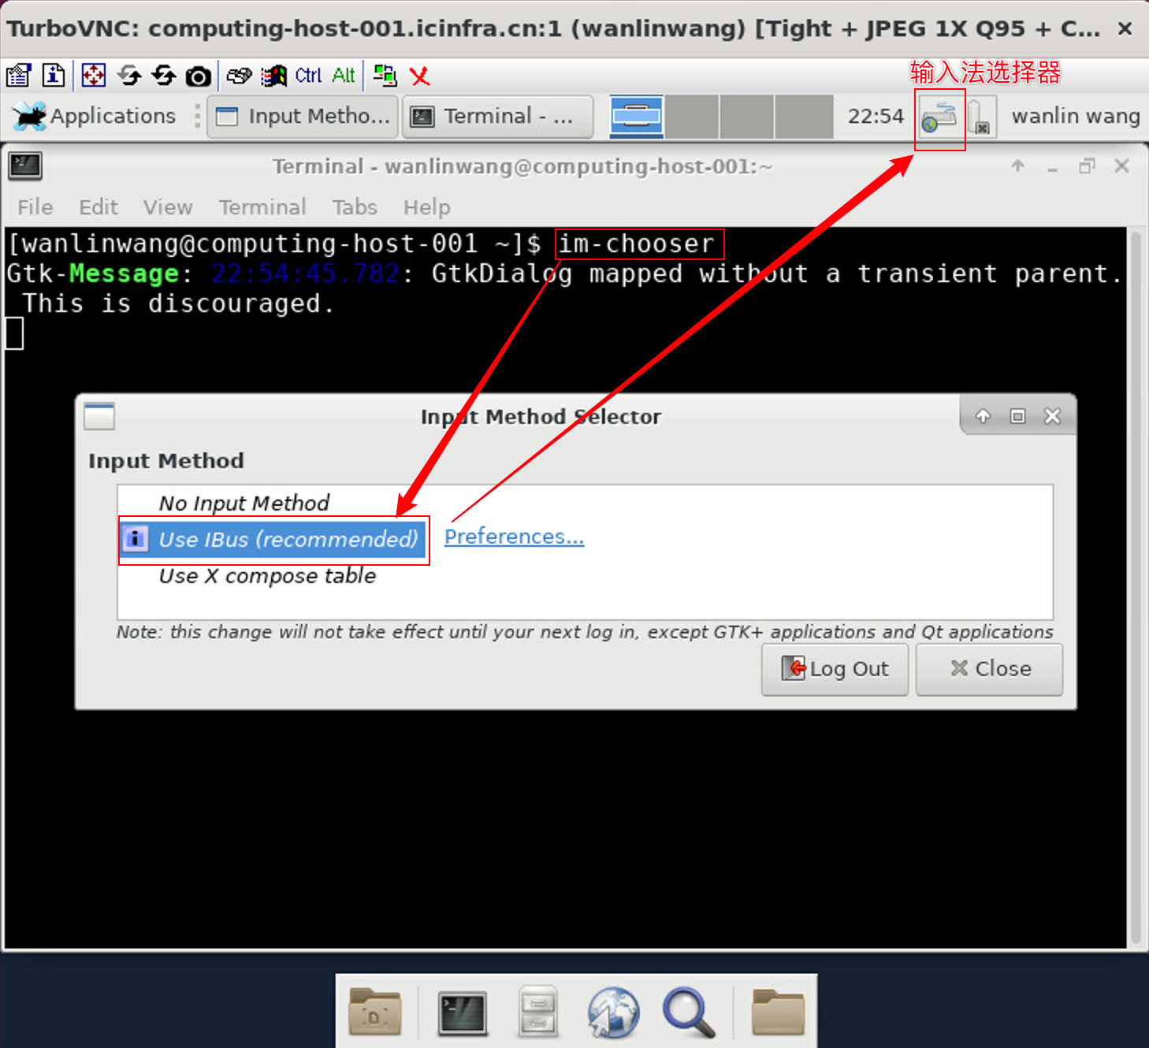Open the terminal Tabs menu
Image resolution: width=1149 pixels, height=1048 pixels.
[355, 207]
